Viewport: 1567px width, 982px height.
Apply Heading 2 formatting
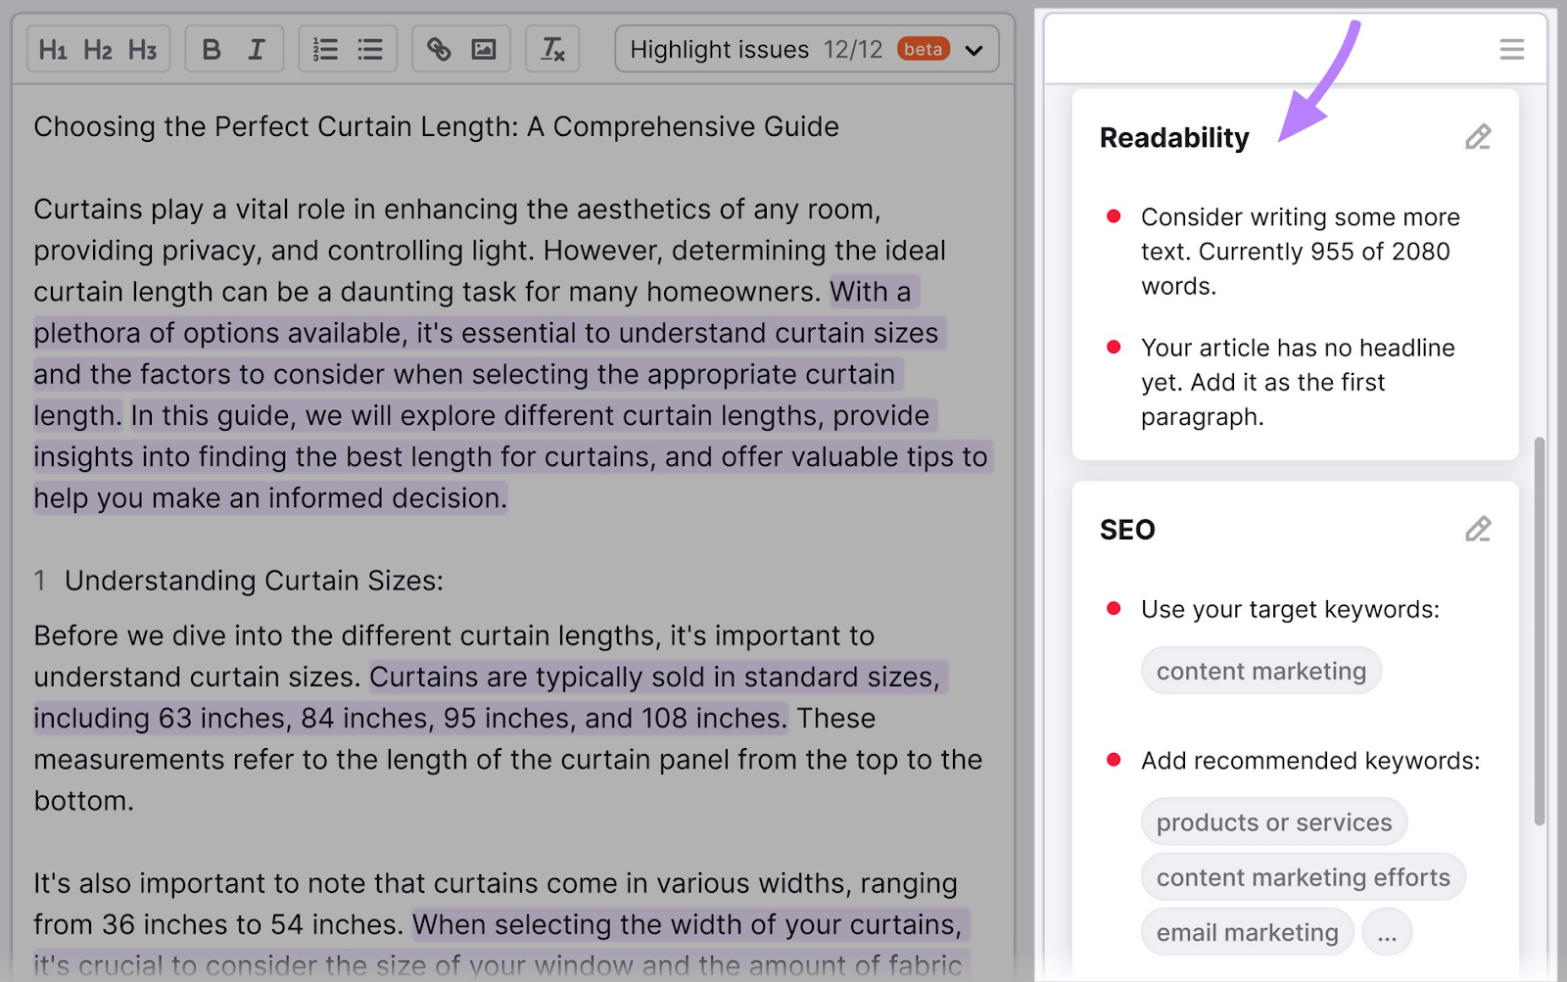(x=98, y=50)
